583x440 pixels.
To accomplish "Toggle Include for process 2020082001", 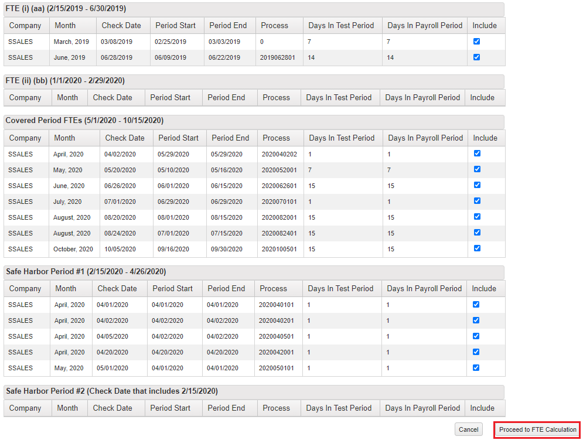I will (x=477, y=217).
